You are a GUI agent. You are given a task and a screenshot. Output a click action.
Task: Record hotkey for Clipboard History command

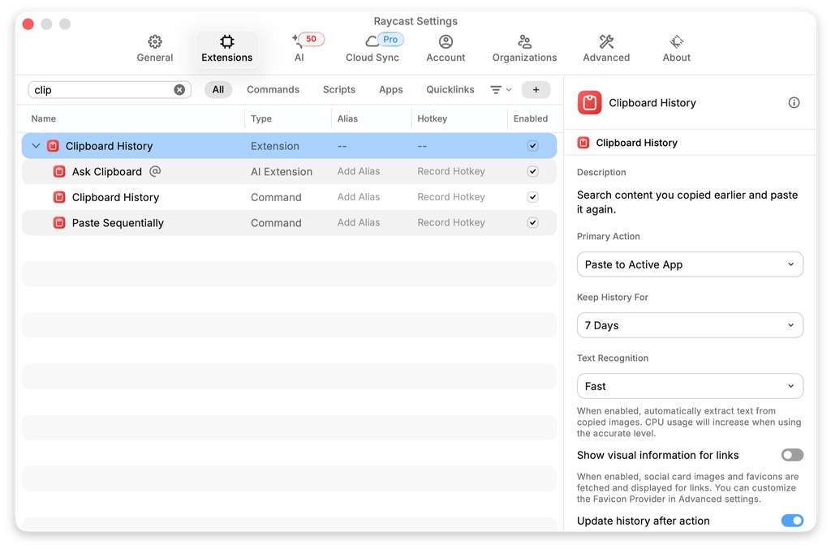pos(451,197)
